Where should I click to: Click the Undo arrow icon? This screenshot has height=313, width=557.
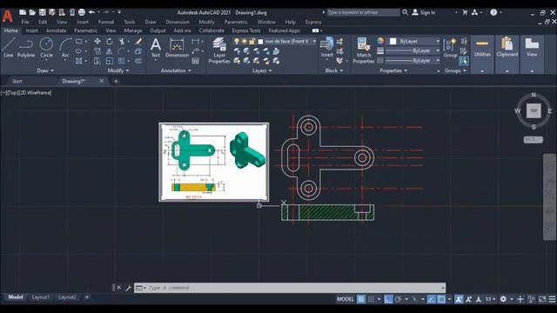coord(91,12)
